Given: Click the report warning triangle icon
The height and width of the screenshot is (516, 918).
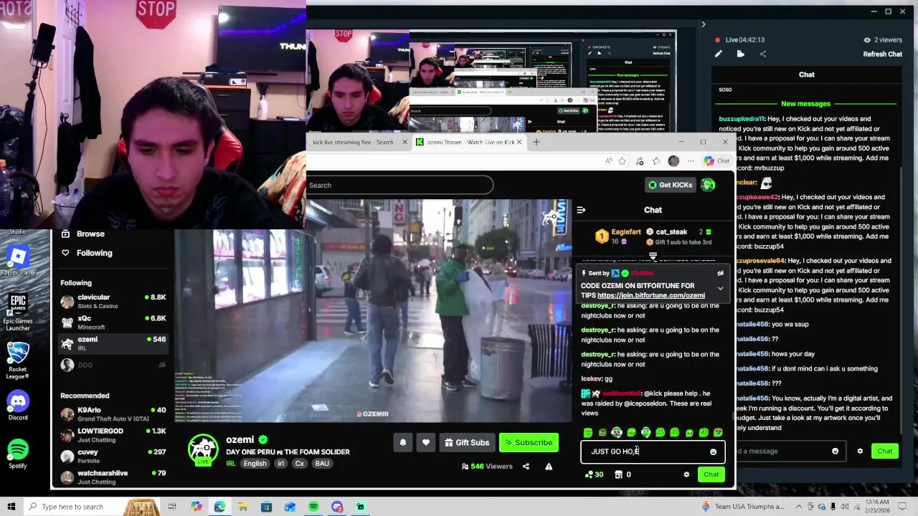Looking at the screenshot, I should tap(549, 467).
